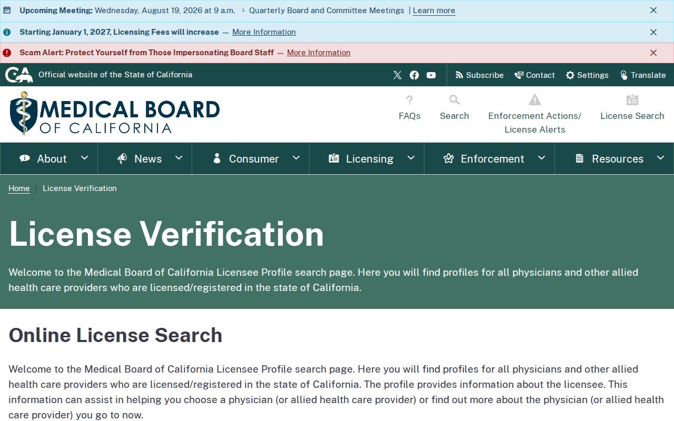This screenshot has height=421, width=674.
Task: Open the Medical Board X (Twitter) page
Action: coord(398,75)
